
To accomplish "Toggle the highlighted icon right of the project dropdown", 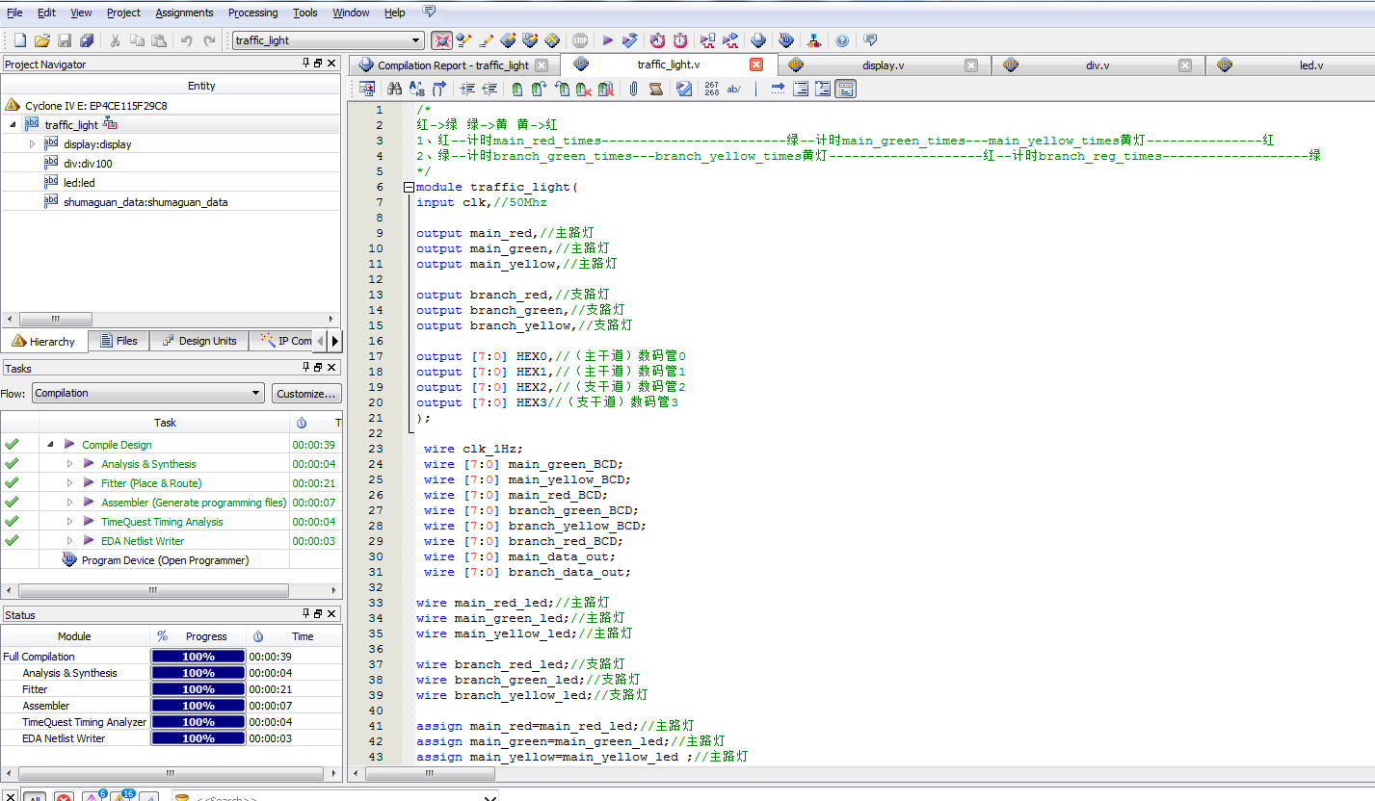I will point(442,40).
